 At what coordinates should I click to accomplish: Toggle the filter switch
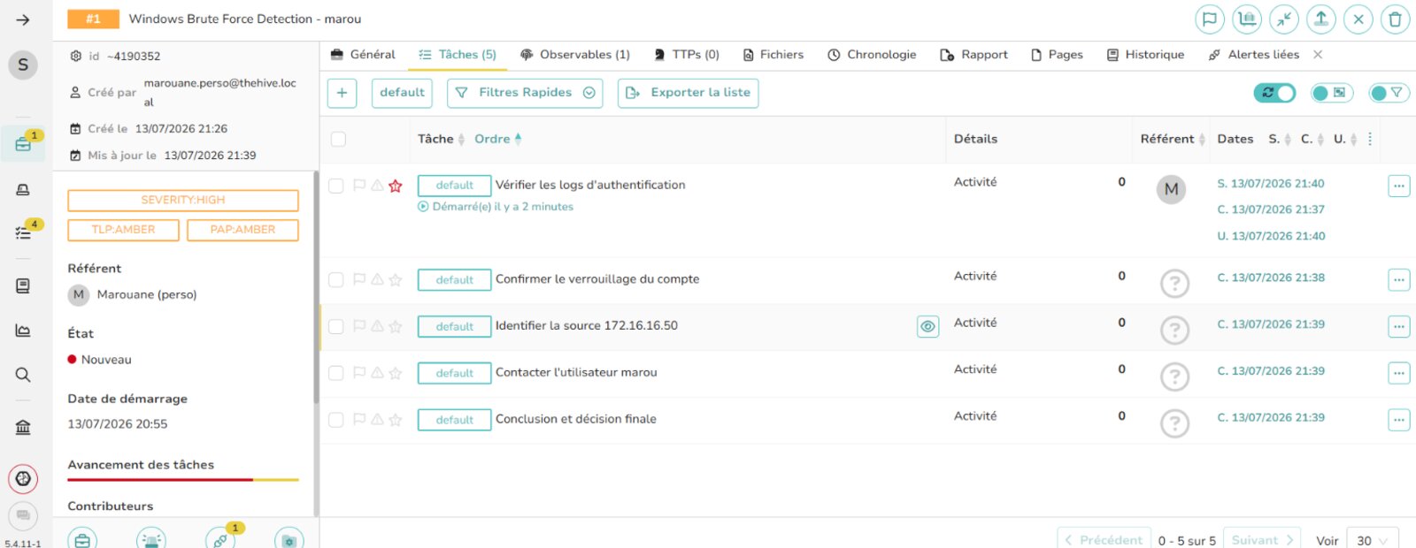[1389, 93]
